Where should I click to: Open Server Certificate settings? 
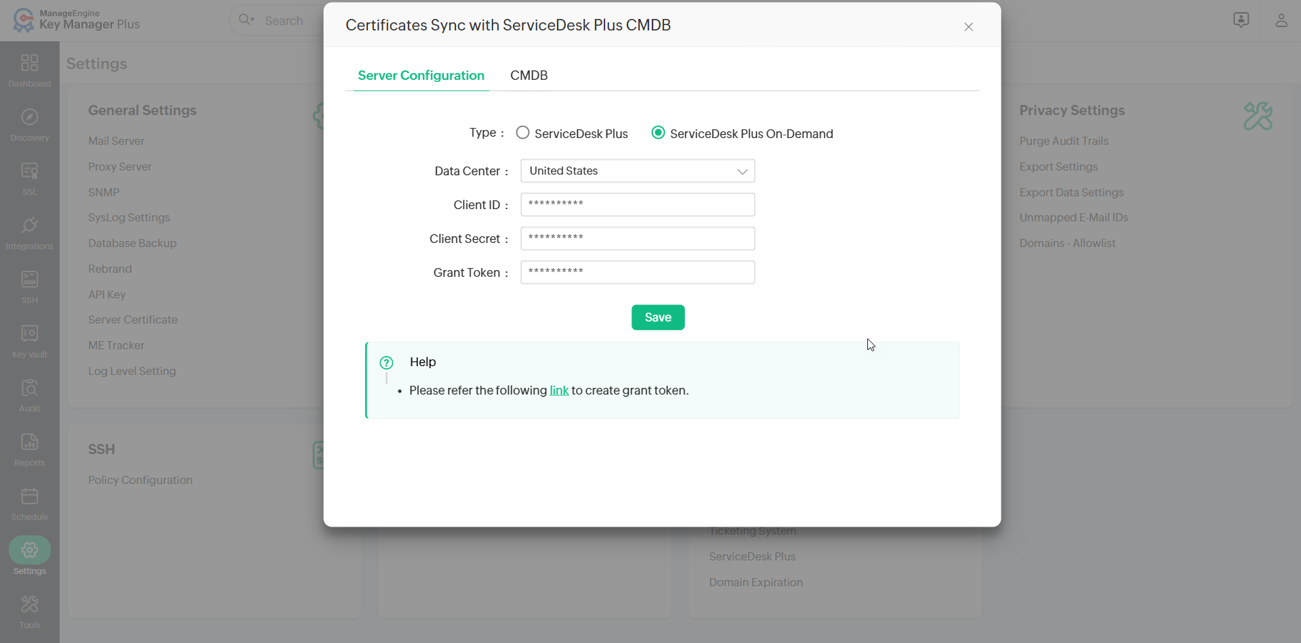tap(133, 320)
